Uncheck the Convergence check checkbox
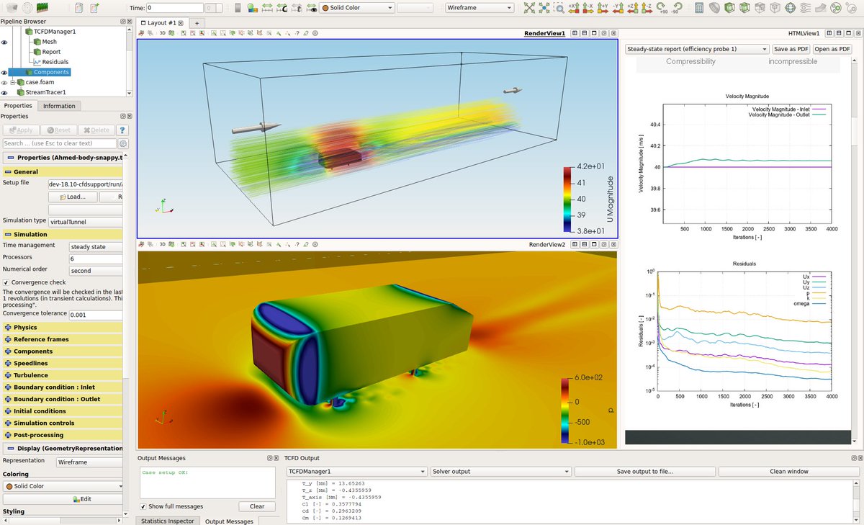Screen dimensions: 864x525 coord(6,282)
